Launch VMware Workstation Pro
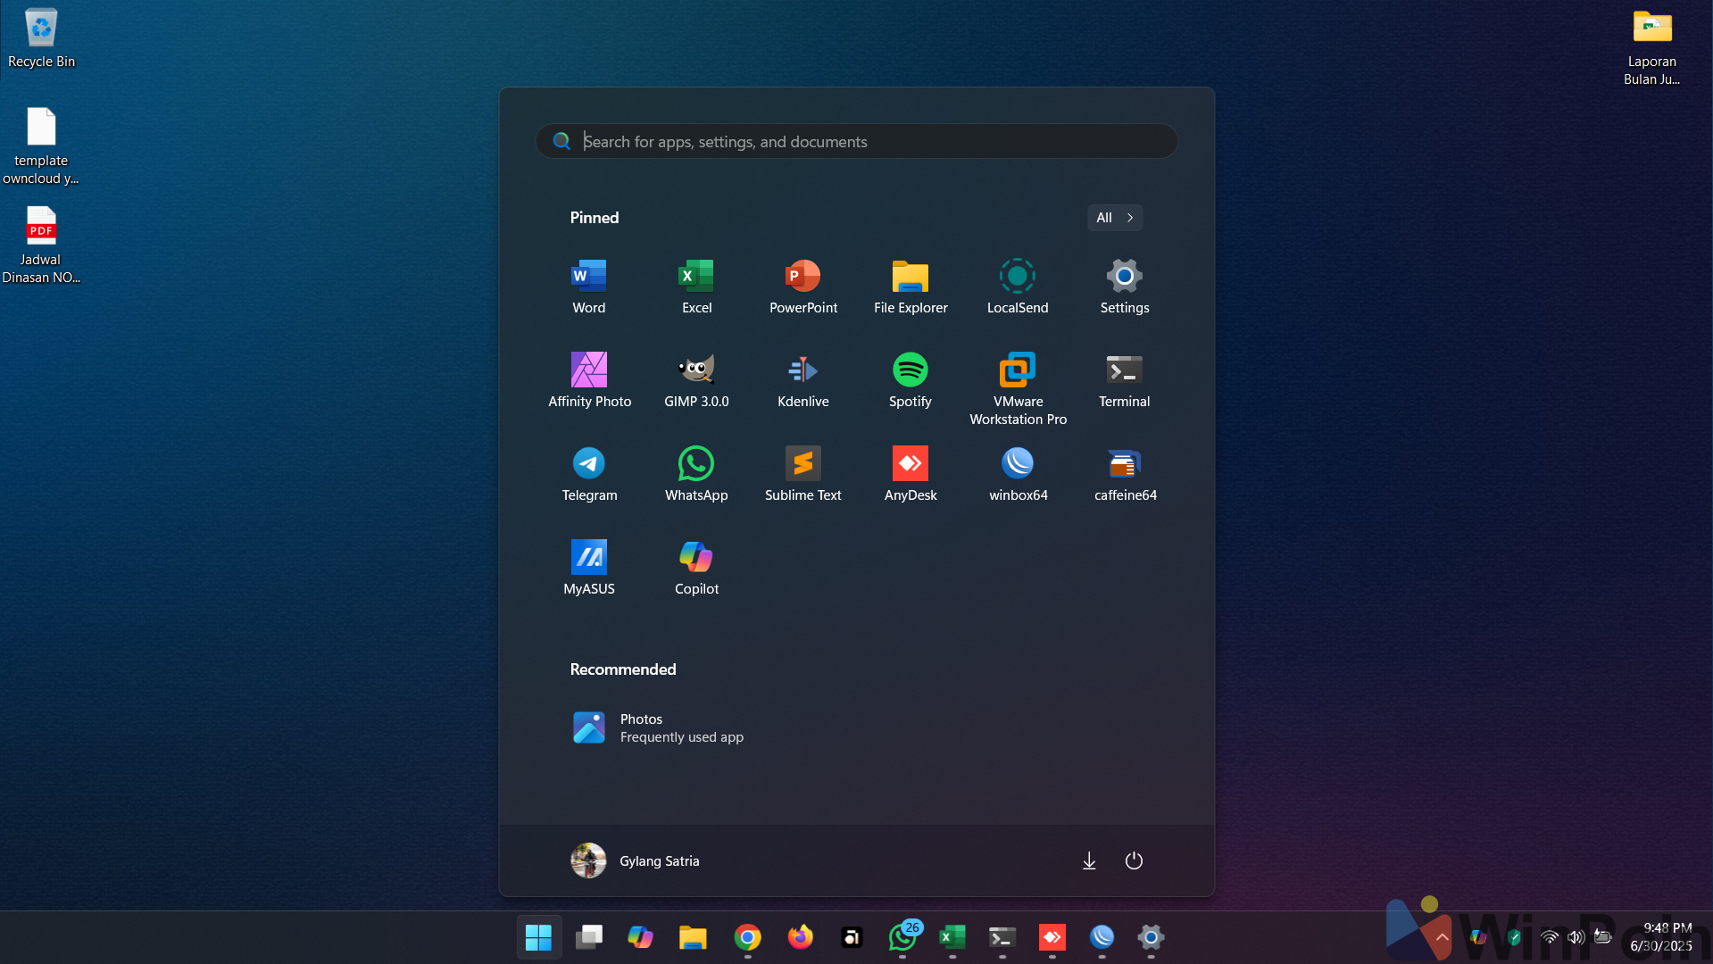 coord(1018,389)
